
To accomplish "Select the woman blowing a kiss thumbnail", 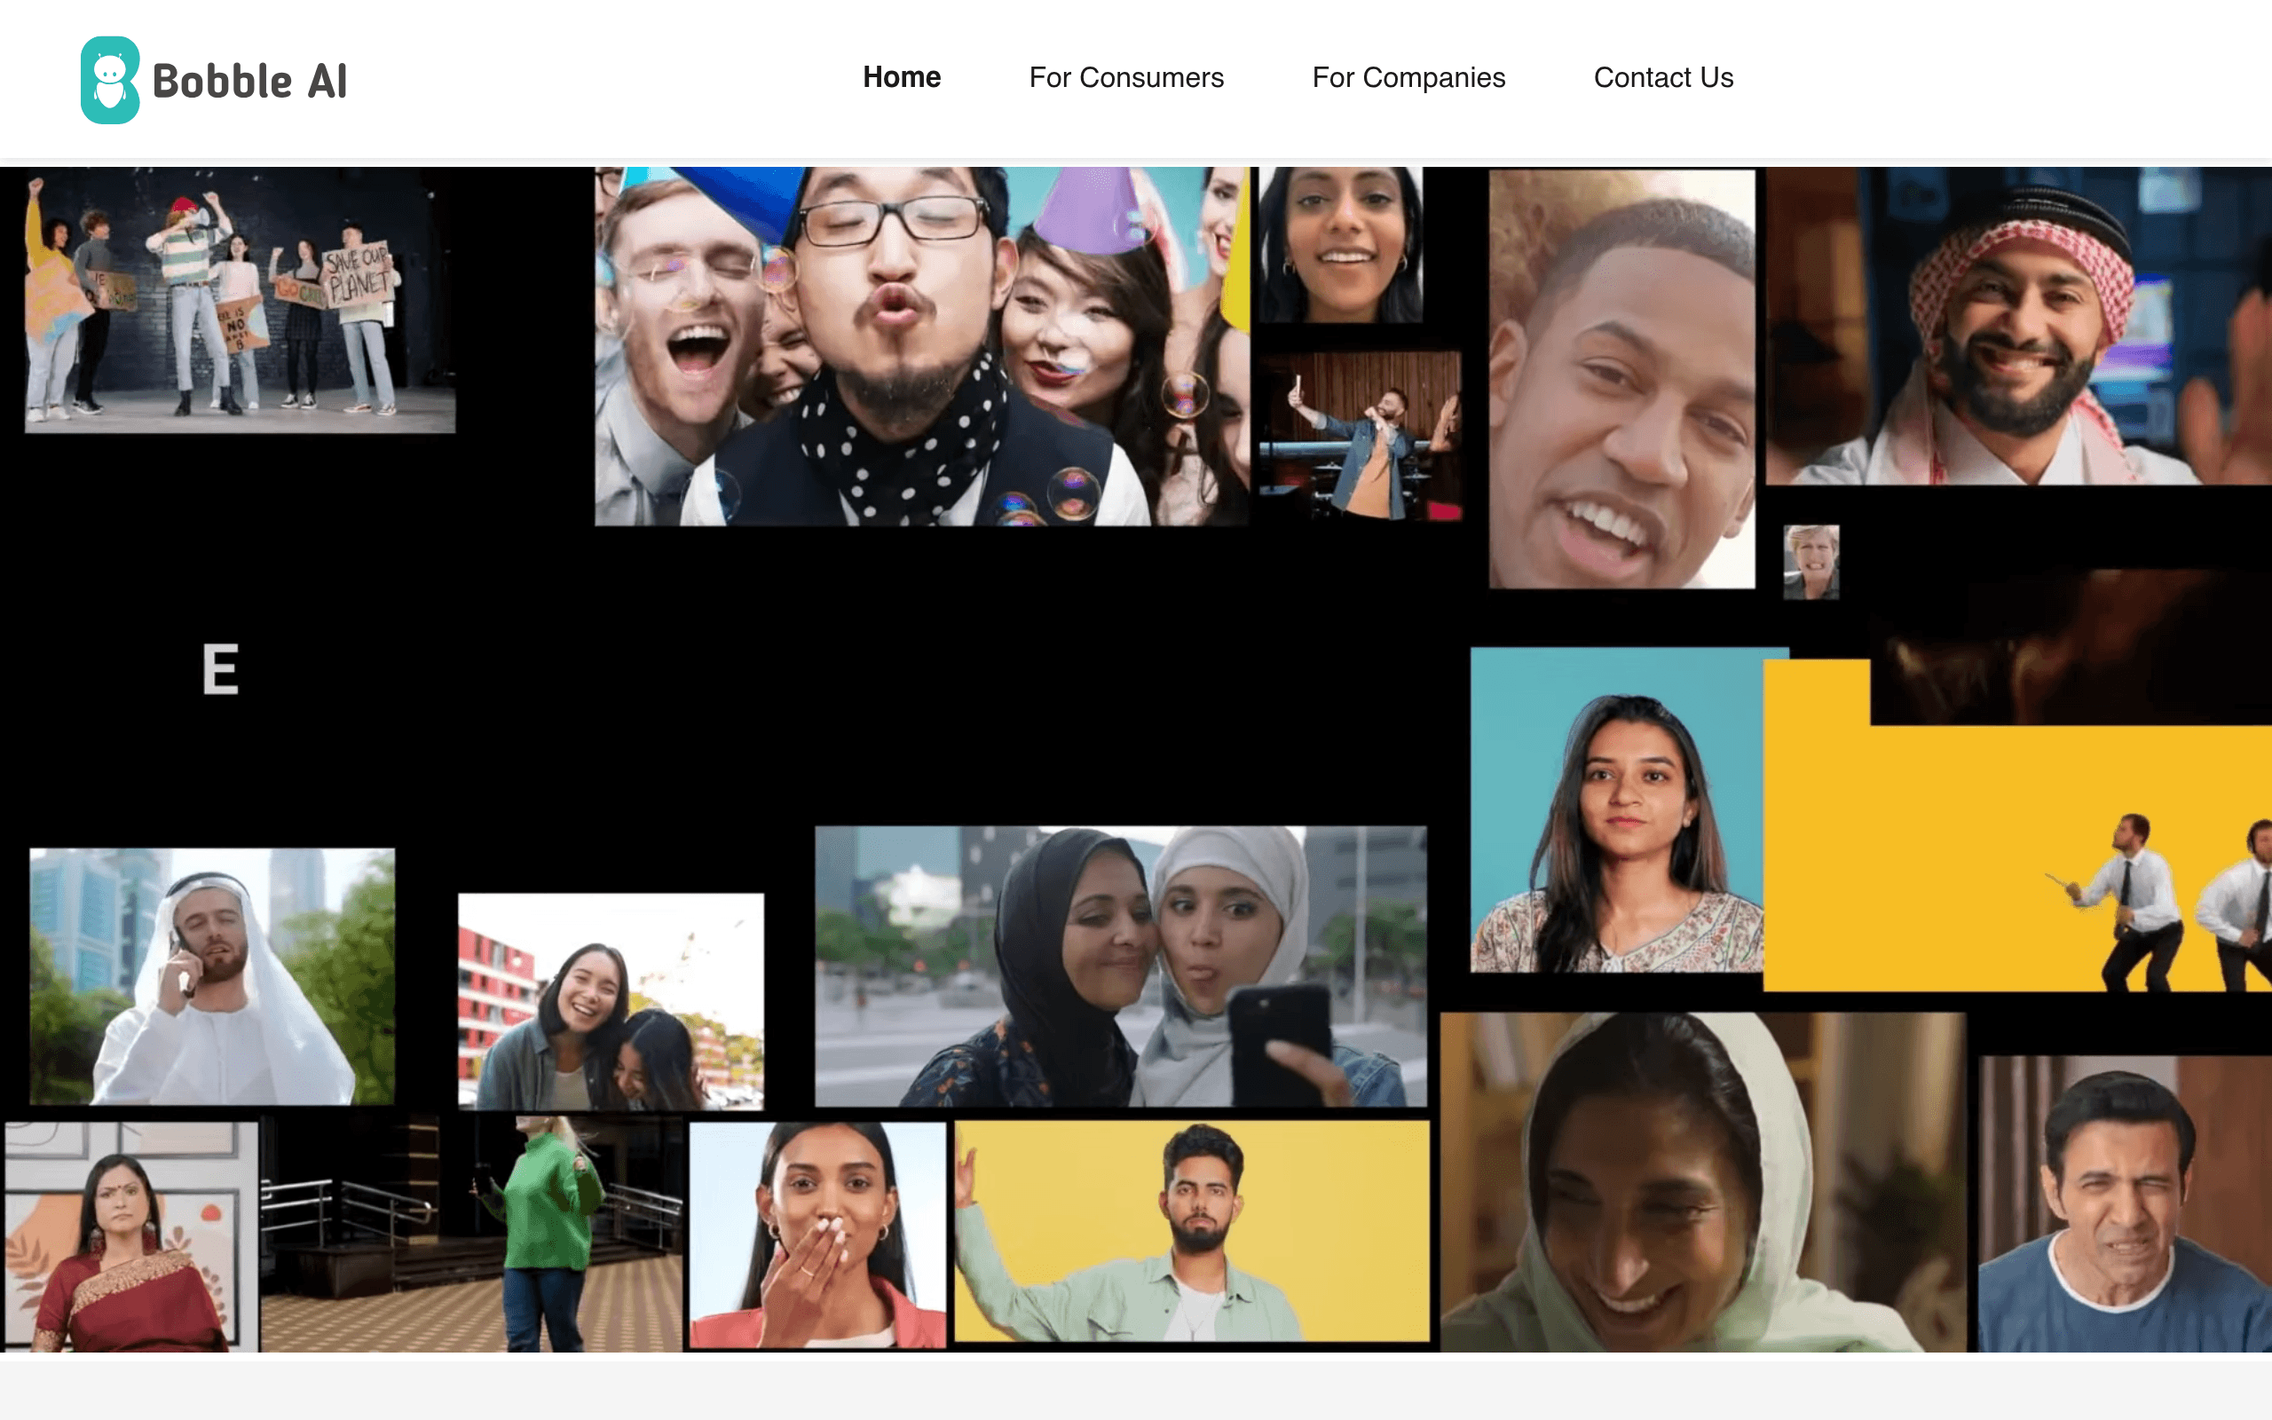I will pos(816,1234).
